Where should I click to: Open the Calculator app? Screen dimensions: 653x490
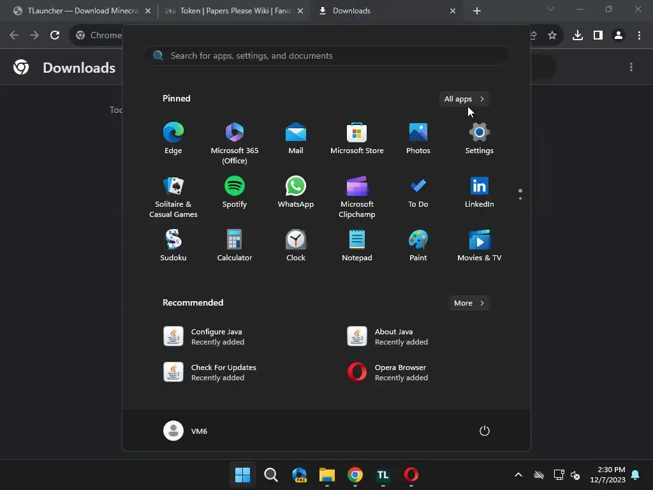[235, 246]
